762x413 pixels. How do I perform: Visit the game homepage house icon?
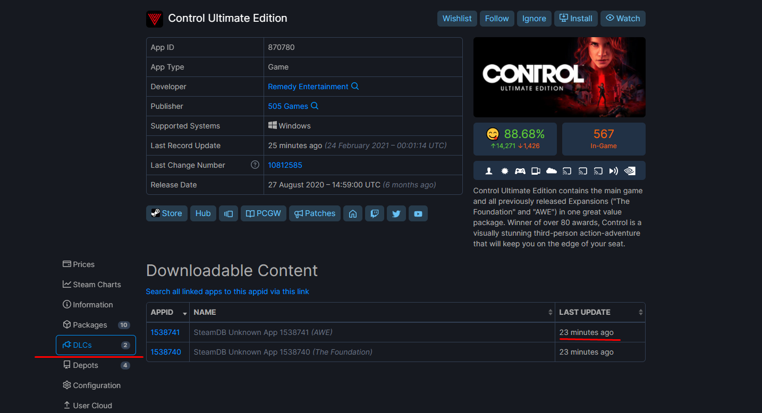pos(353,213)
